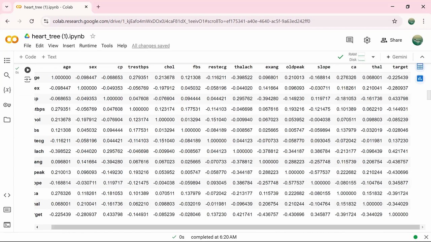
Task: Open the Gemini assistant
Action: [397, 57]
